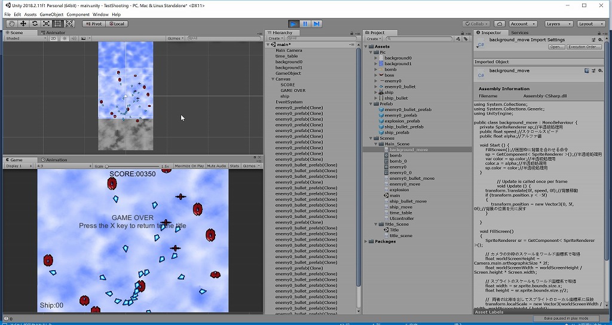The width and height of the screenshot is (612, 325).
Task: Expand the Packages folder
Action: pos(366,241)
